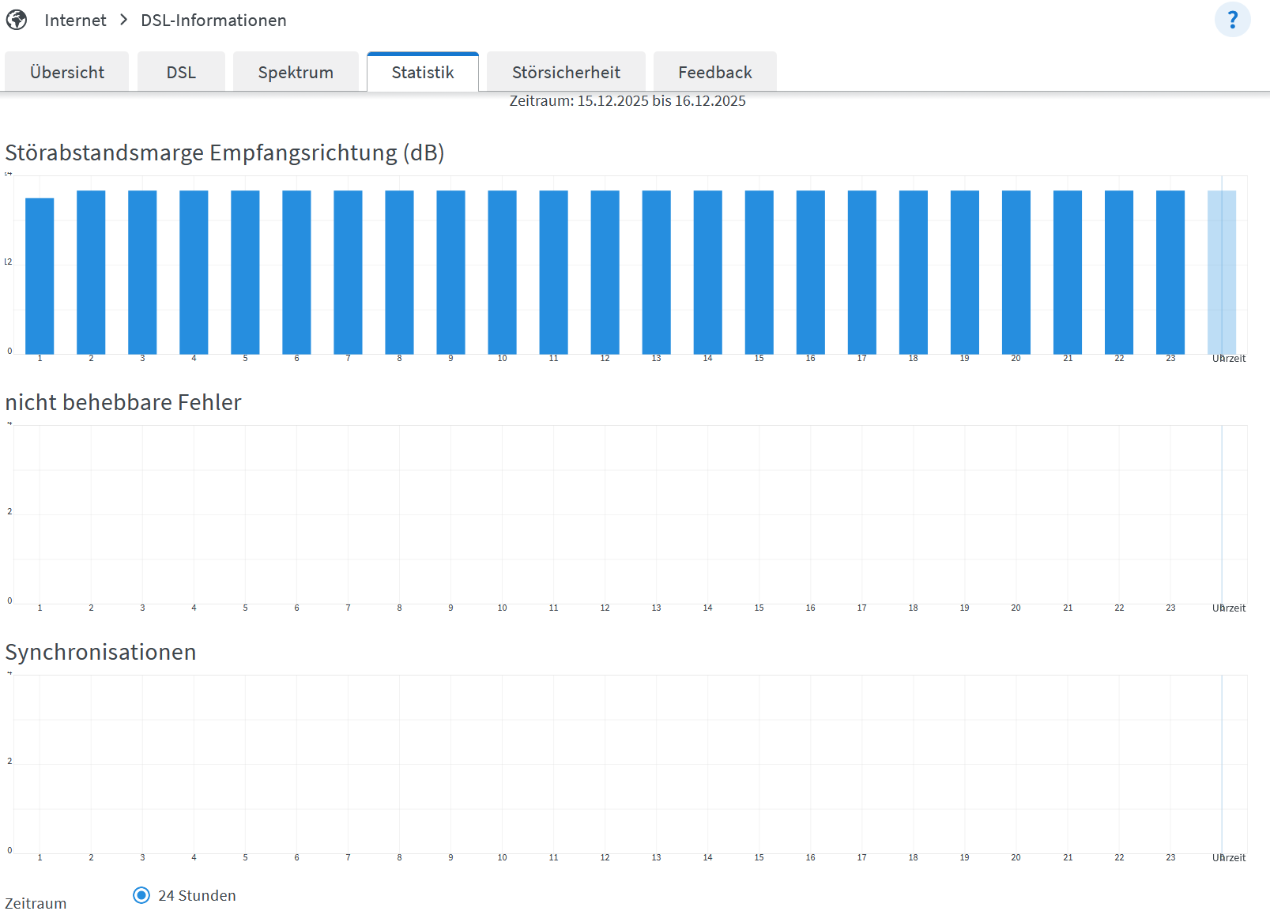1270x911 pixels.
Task: Click the hour 23 bar in Störabstandsmarge chart
Action: pyautogui.click(x=1170, y=273)
